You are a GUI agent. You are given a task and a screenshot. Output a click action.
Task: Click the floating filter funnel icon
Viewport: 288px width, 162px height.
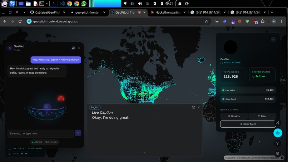pyautogui.click(x=278, y=143)
